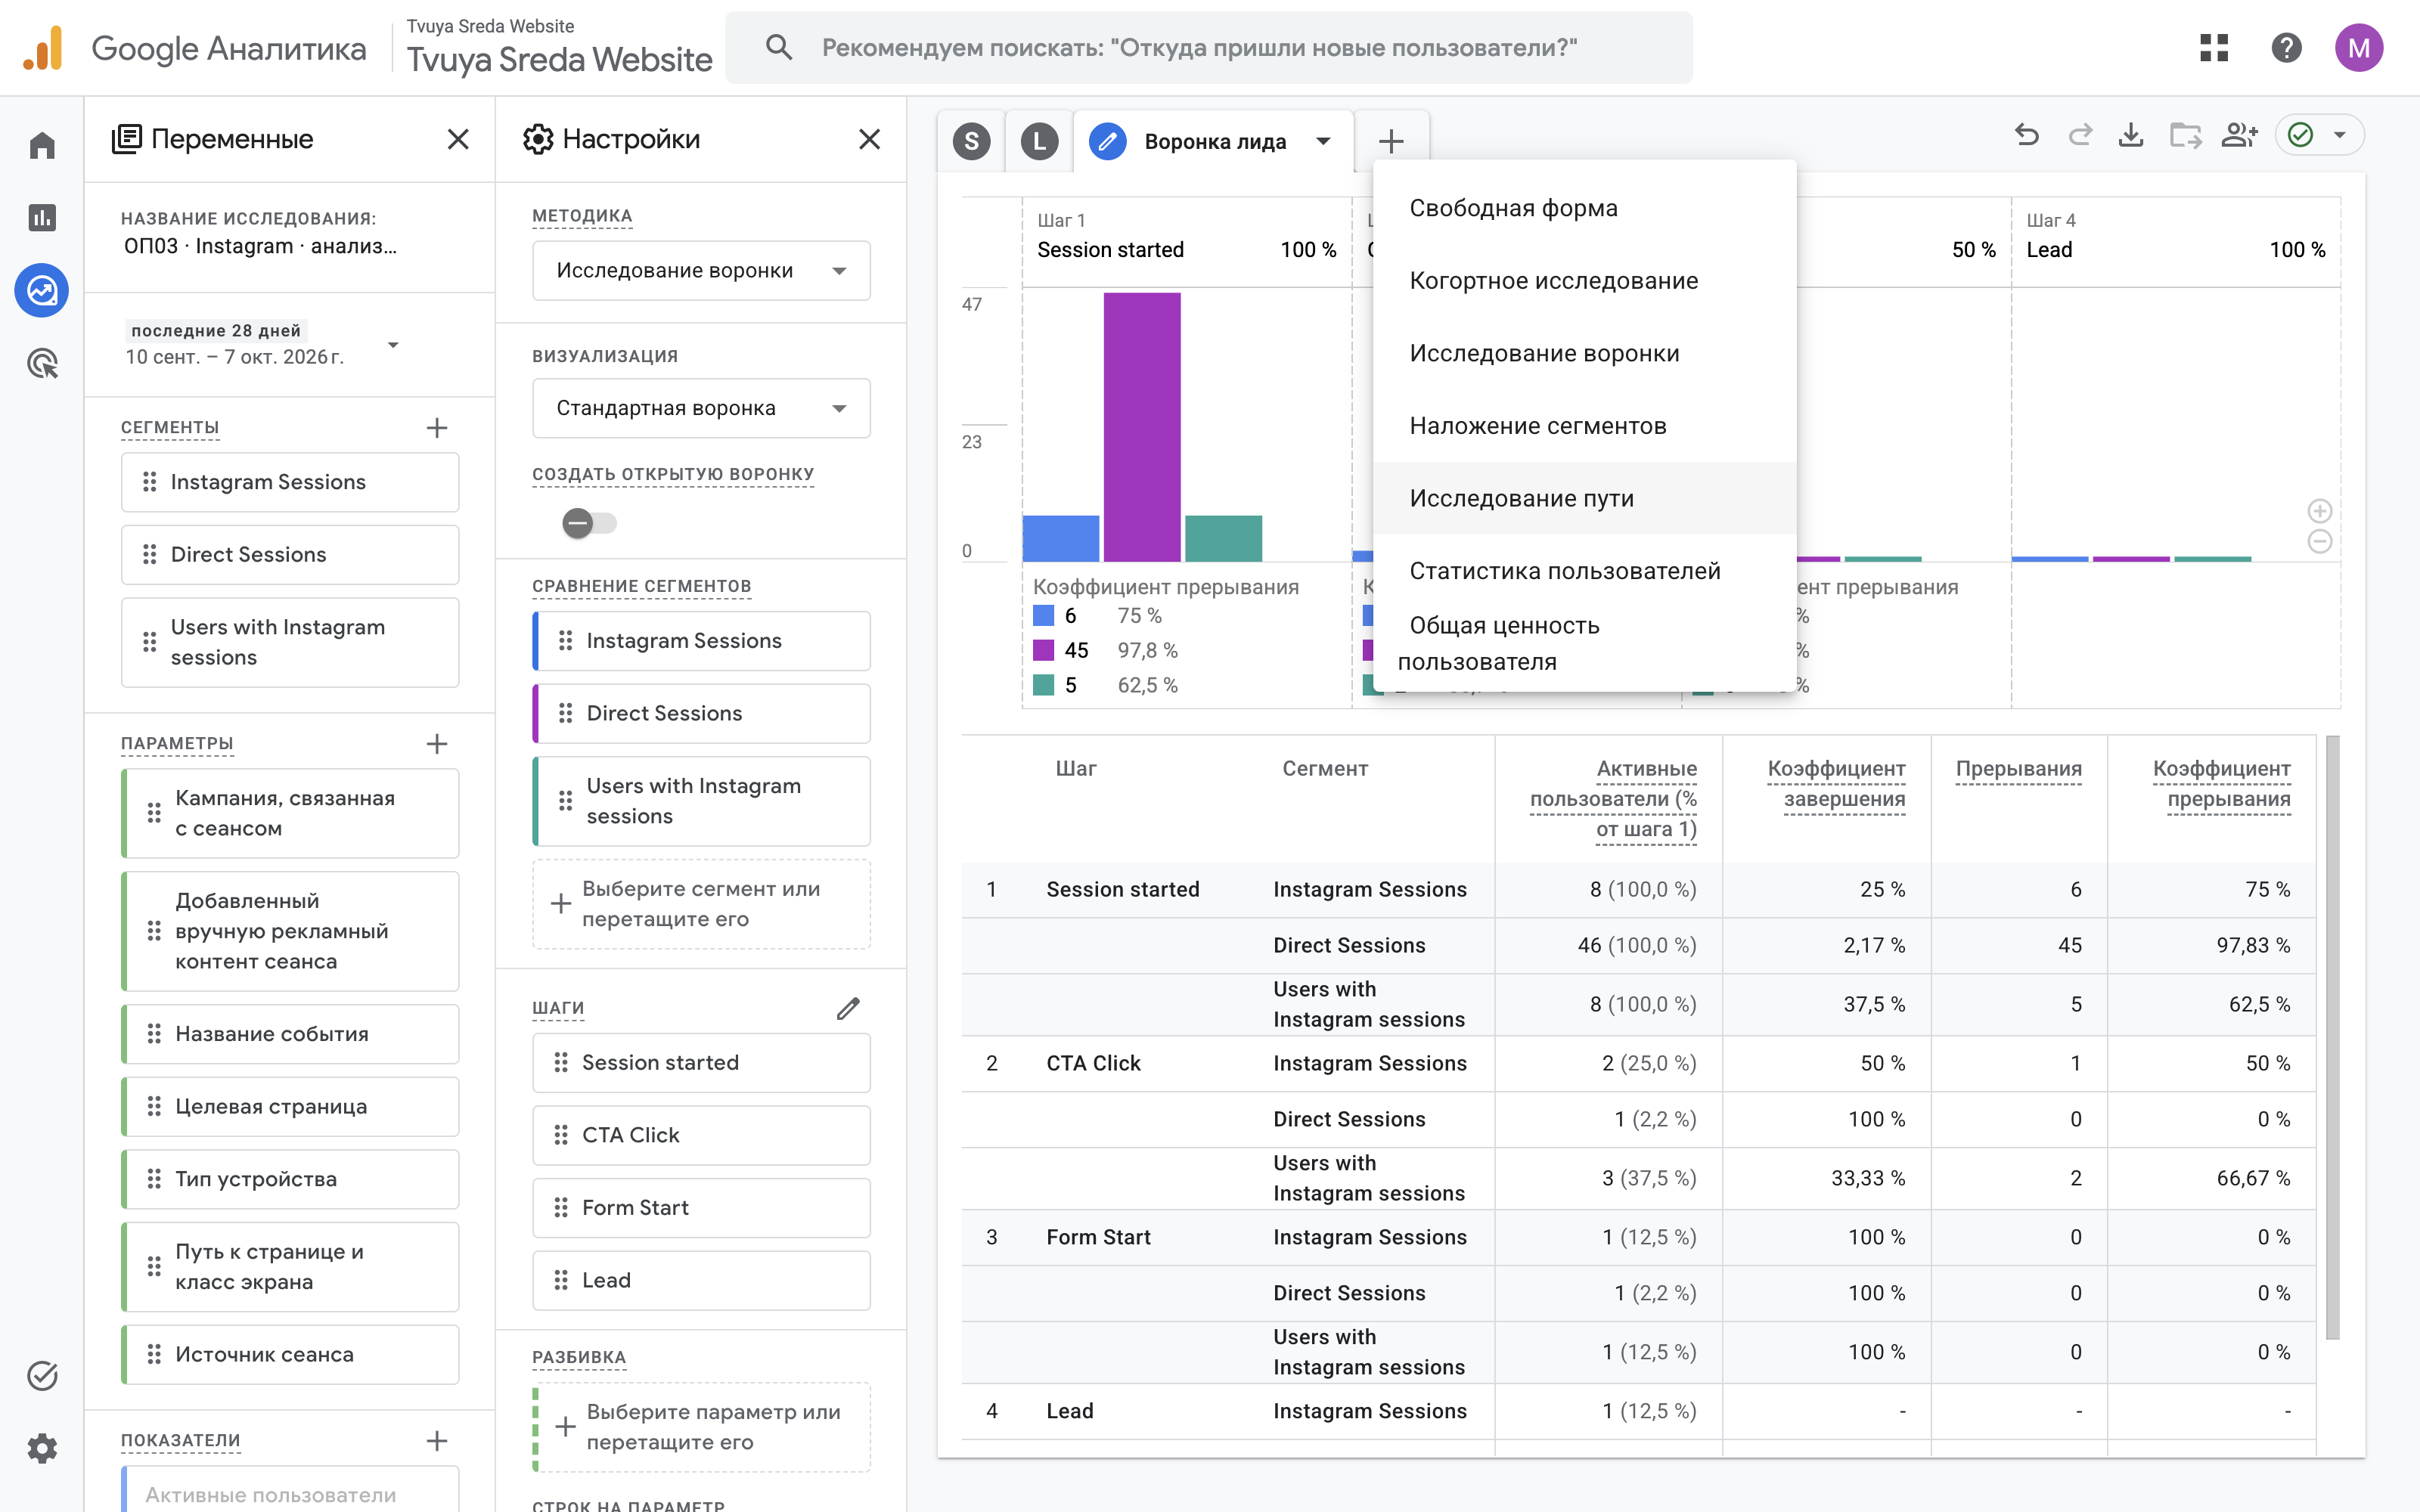Select Исследование пути from menu
Screen dimensions: 2420x1512
(1585, 498)
